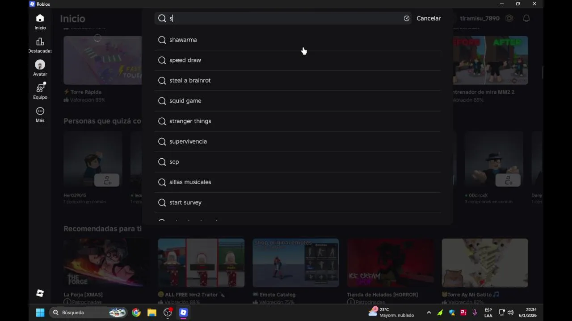Open La Forja [XMAS] game thumbnail
The image size is (572, 321).
pyautogui.click(x=106, y=263)
